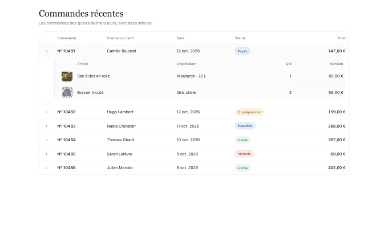Click order number N° 10486

pyautogui.click(x=66, y=167)
